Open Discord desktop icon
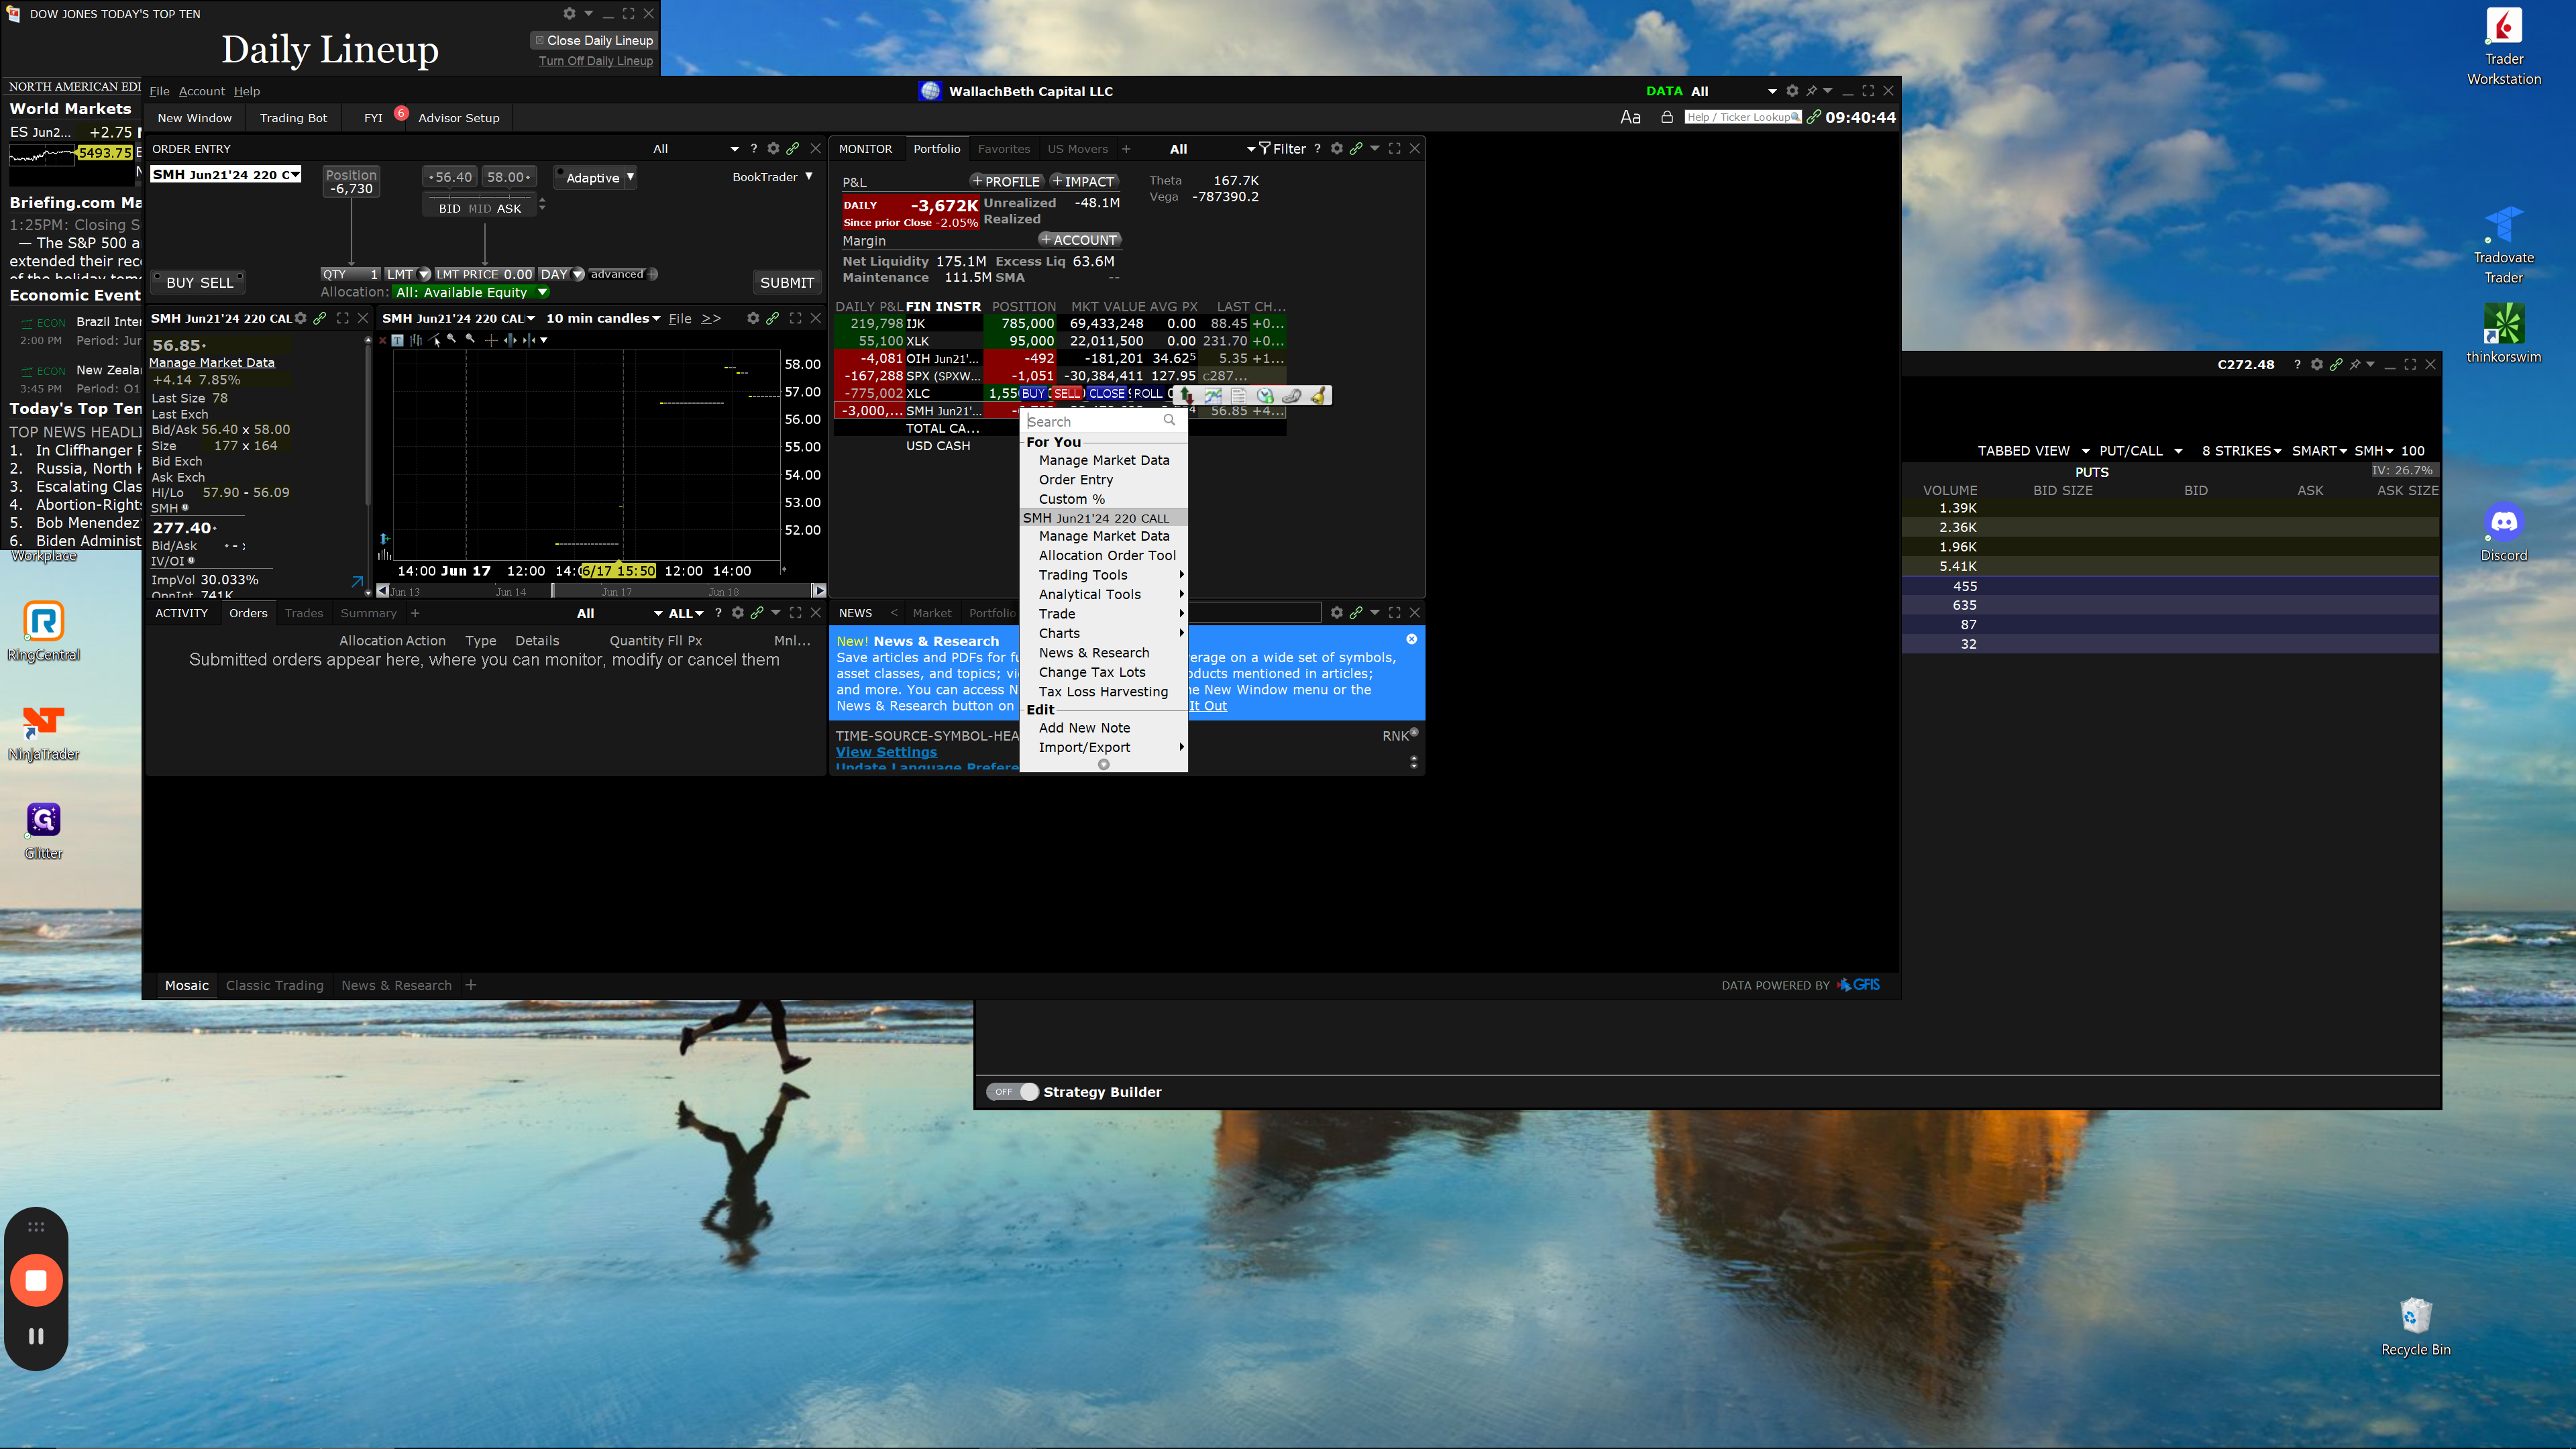This screenshot has height=1449, width=2576. [2503, 533]
